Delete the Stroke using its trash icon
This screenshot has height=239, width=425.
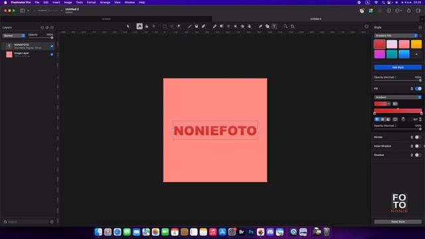(x=412, y=137)
